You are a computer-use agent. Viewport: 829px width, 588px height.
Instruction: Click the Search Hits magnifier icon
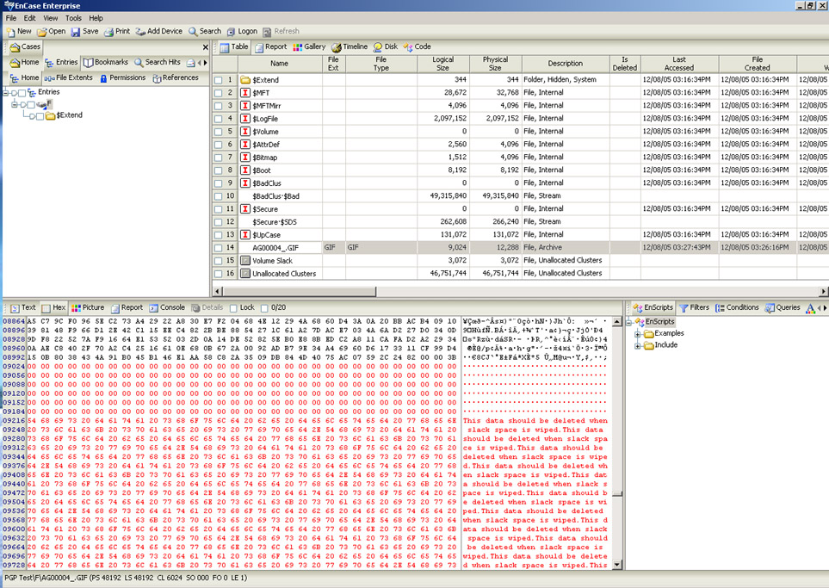pyautogui.click(x=139, y=62)
